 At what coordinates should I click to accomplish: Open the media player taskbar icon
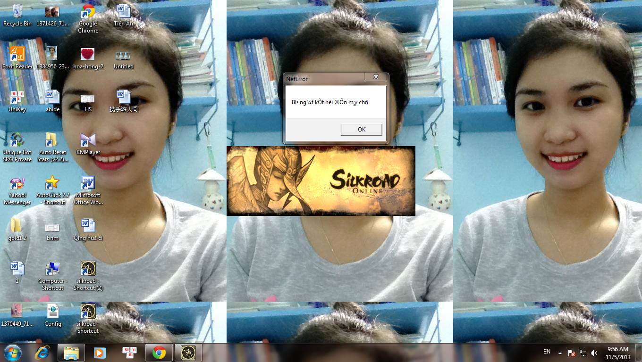[100, 353]
